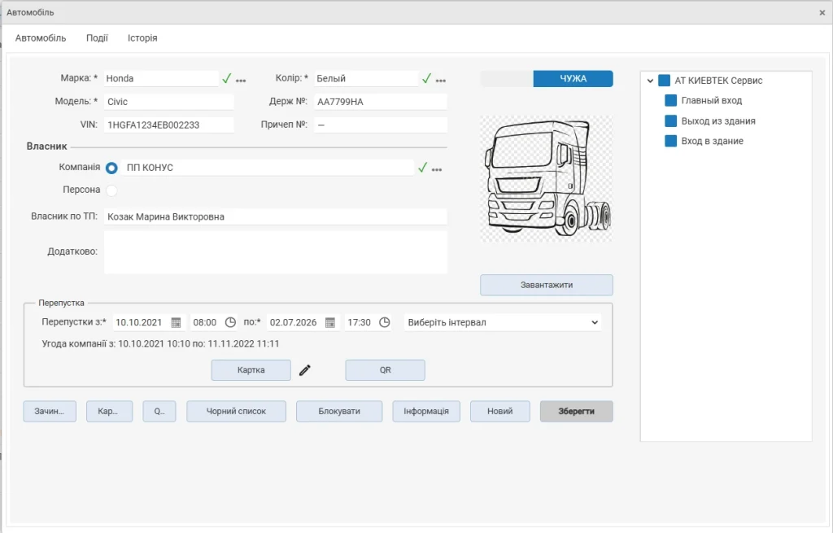Switch to the Події tab
Viewport: 833px width, 533px height.
pyautogui.click(x=97, y=37)
